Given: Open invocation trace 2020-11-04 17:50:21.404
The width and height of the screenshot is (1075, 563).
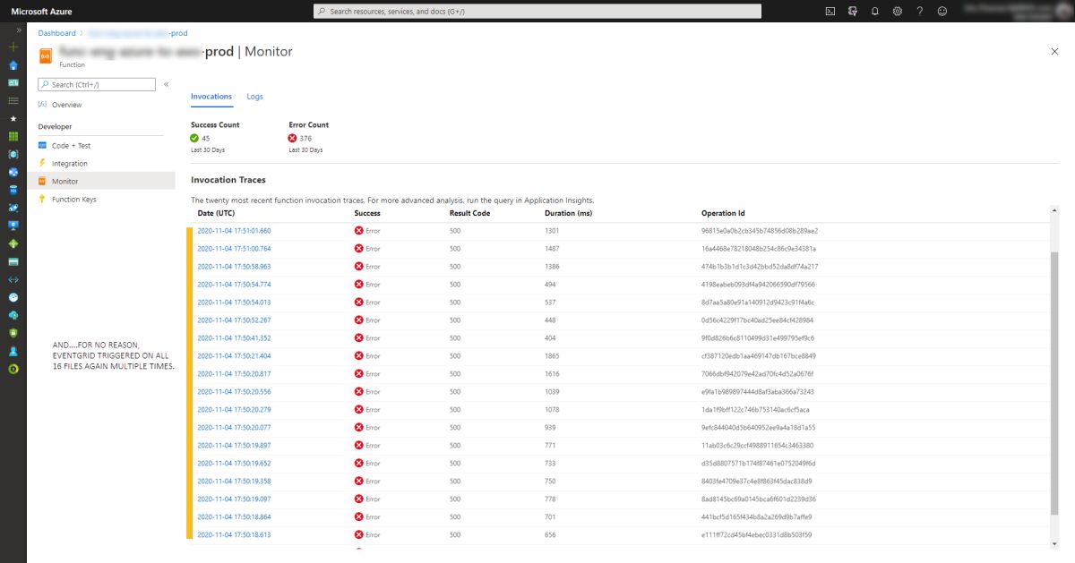Looking at the screenshot, I should [234, 355].
